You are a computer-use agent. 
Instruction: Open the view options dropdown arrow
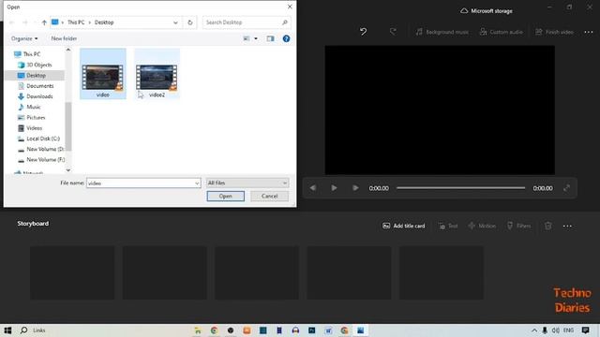click(256, 38)
